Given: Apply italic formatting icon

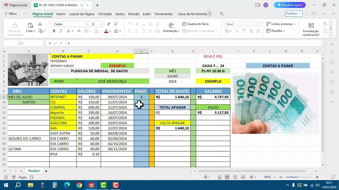Looking at the screenshot, I should click(61, 31).
